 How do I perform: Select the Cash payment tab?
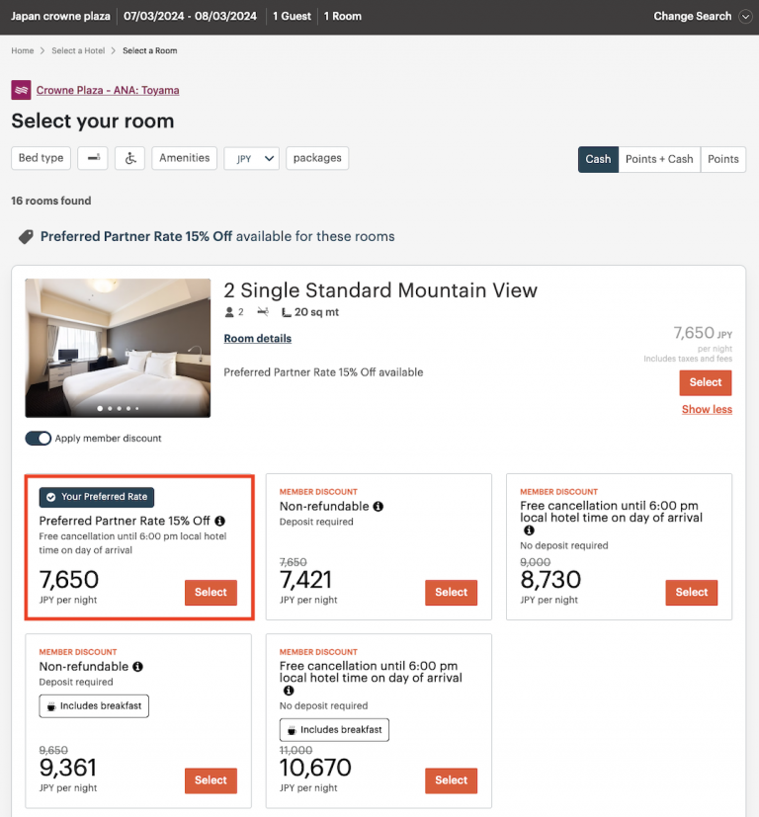(x=598, y=159)
